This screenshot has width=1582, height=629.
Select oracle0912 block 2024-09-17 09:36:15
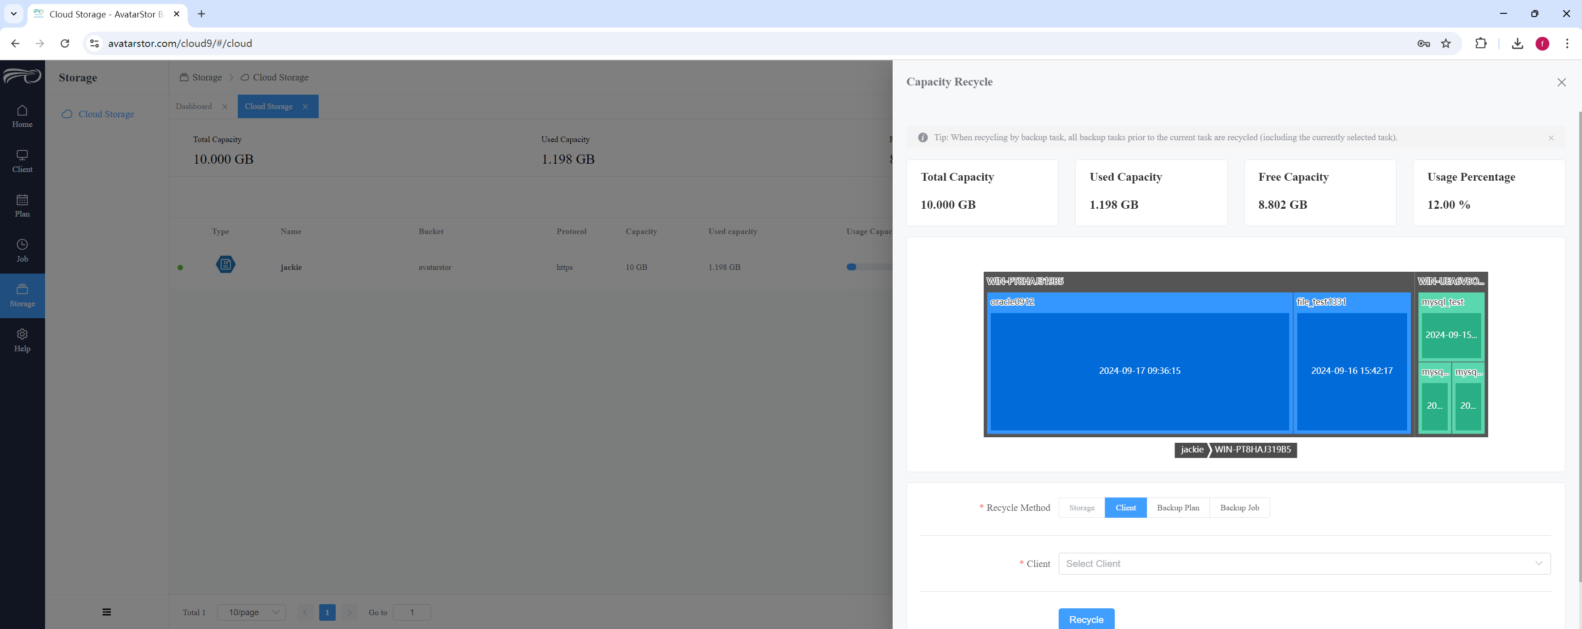1139,371
